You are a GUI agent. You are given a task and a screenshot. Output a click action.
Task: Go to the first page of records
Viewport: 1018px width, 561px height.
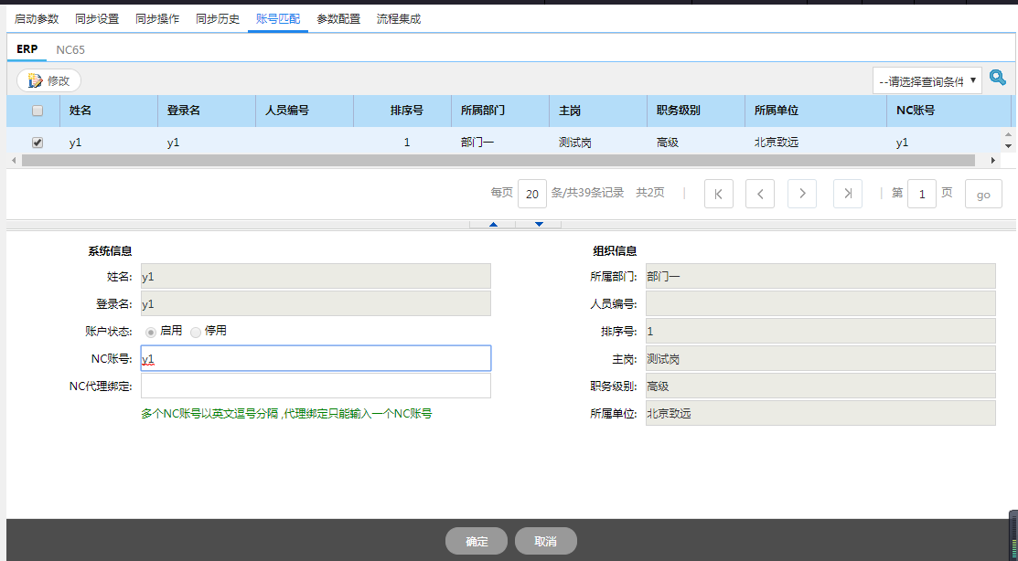click(x=718, y=194)
